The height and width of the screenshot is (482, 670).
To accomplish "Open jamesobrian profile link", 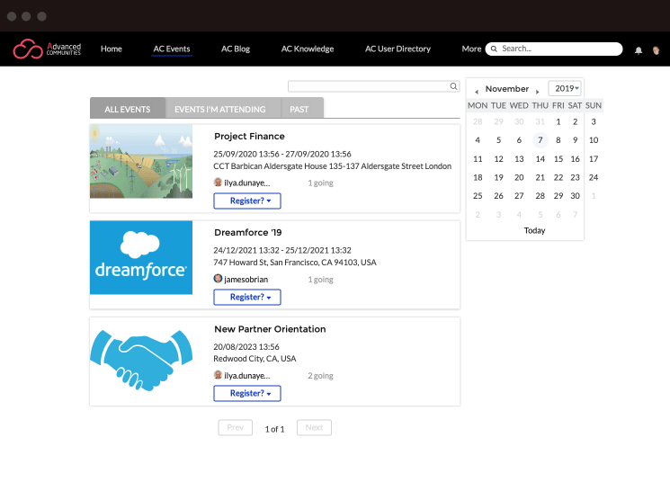I will pyautogui.click(x=246, y=280).
